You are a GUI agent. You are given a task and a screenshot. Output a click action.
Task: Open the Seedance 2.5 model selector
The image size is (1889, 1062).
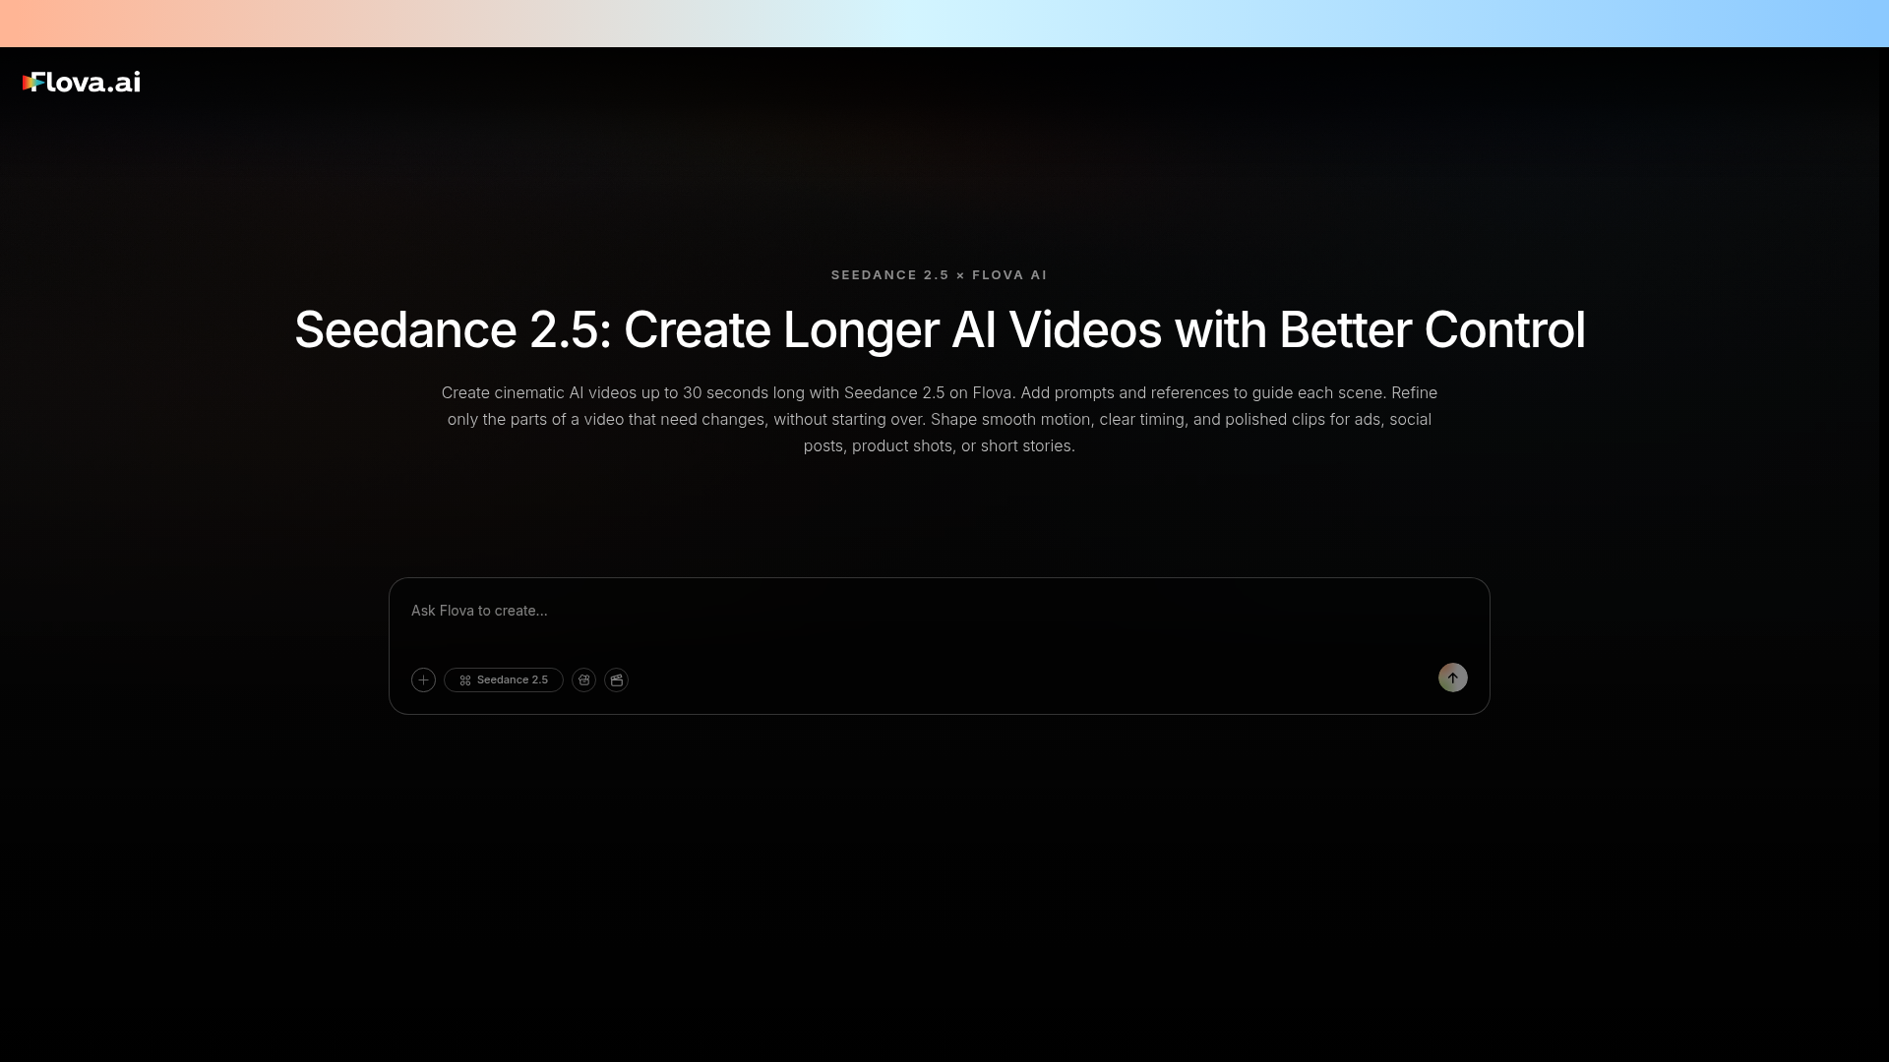pyautogui.click(x=504, y=679)
